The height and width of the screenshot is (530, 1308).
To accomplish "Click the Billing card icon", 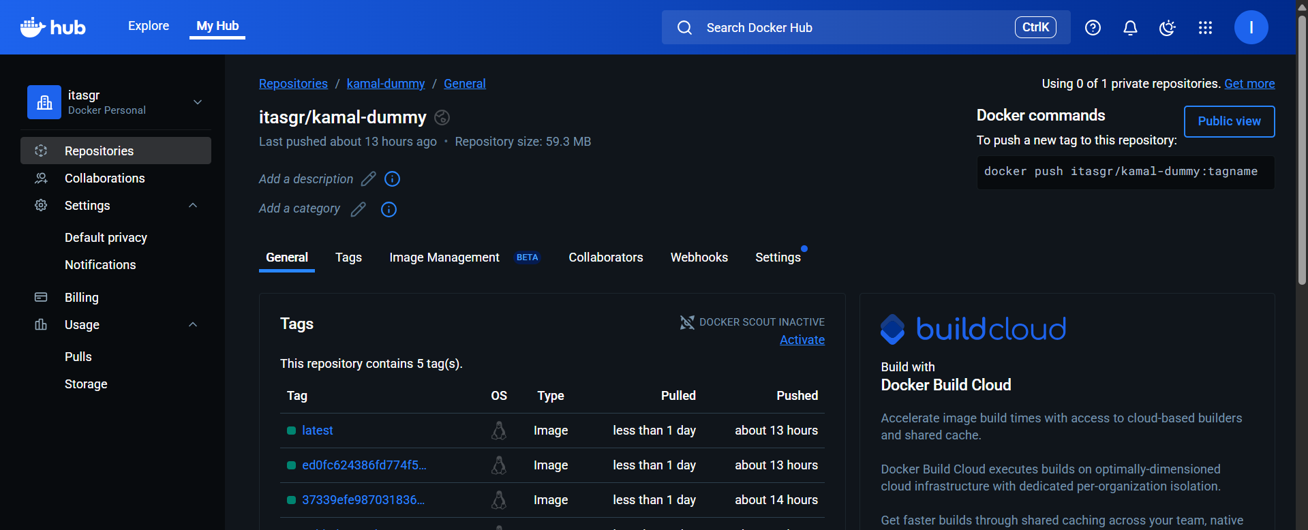I will [41, 297].
